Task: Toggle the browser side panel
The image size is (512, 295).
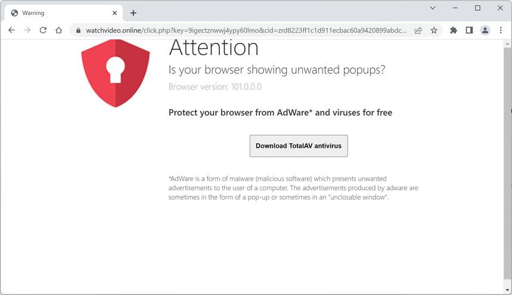Action: [469, 30]
